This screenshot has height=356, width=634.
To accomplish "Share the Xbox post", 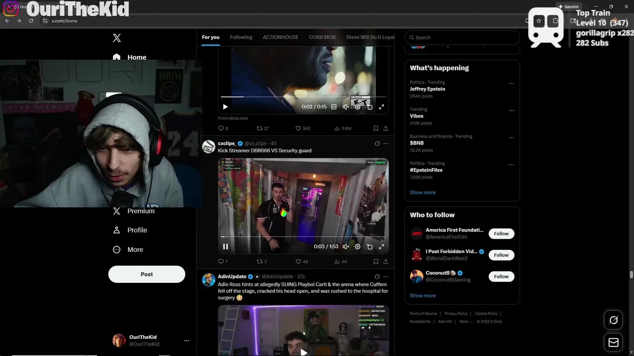I will pos(386,128).
